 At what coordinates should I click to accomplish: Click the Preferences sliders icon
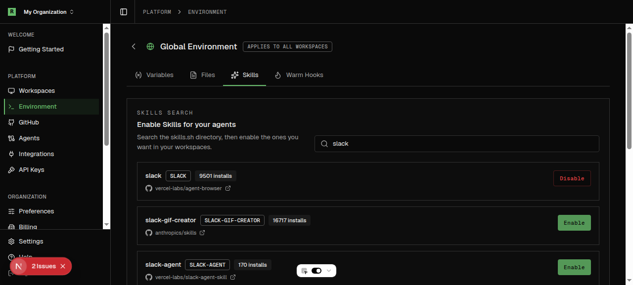click(11, 211)
